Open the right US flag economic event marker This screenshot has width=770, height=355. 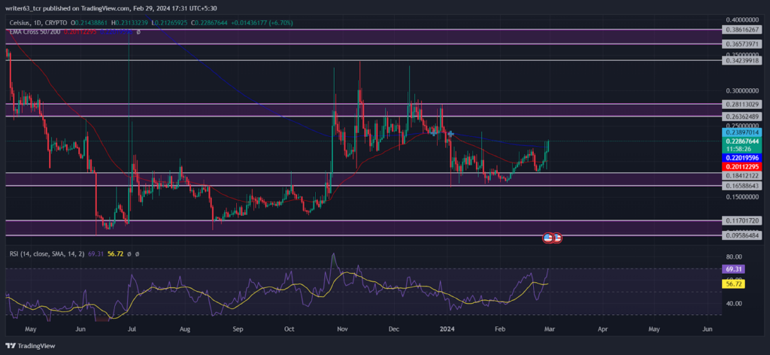point(557,238)
